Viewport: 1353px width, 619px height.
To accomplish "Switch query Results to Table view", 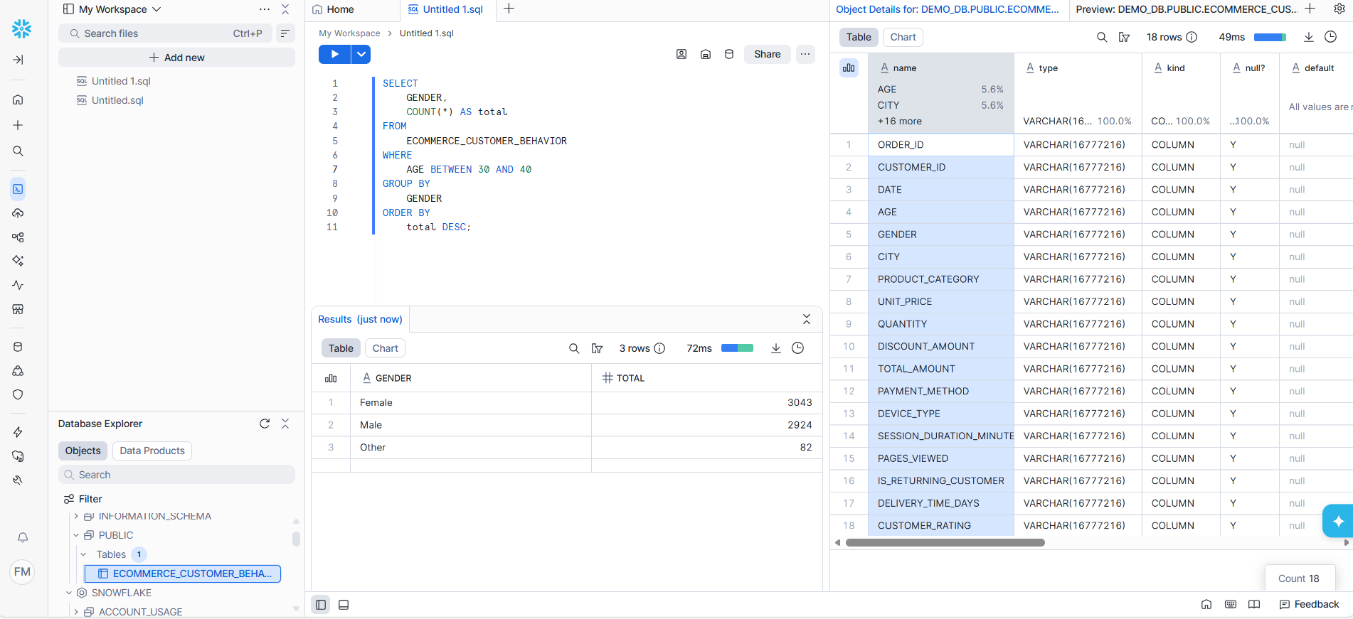I will click(x=341, y=348).
